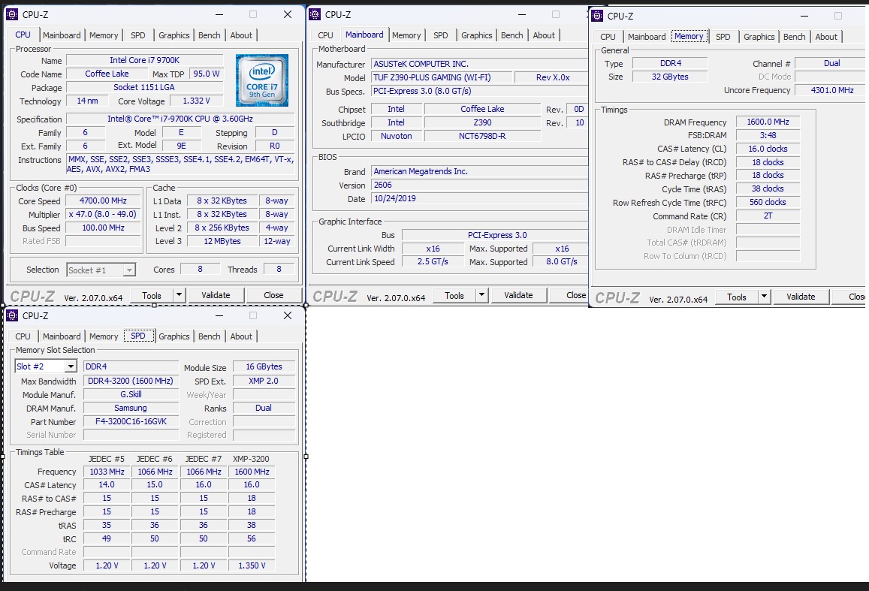Screen dimensions: 869x591
Task: Open the Graphics tab in the CPU window
Action: (x=174, y=35)
